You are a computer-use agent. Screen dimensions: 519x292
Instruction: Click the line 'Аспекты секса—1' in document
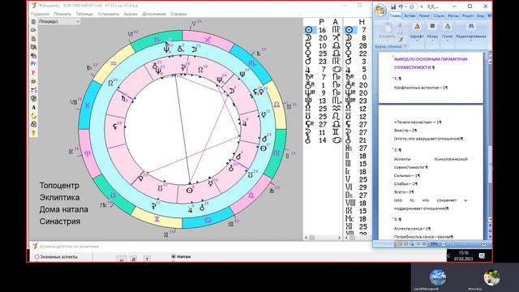pos(412,229)
